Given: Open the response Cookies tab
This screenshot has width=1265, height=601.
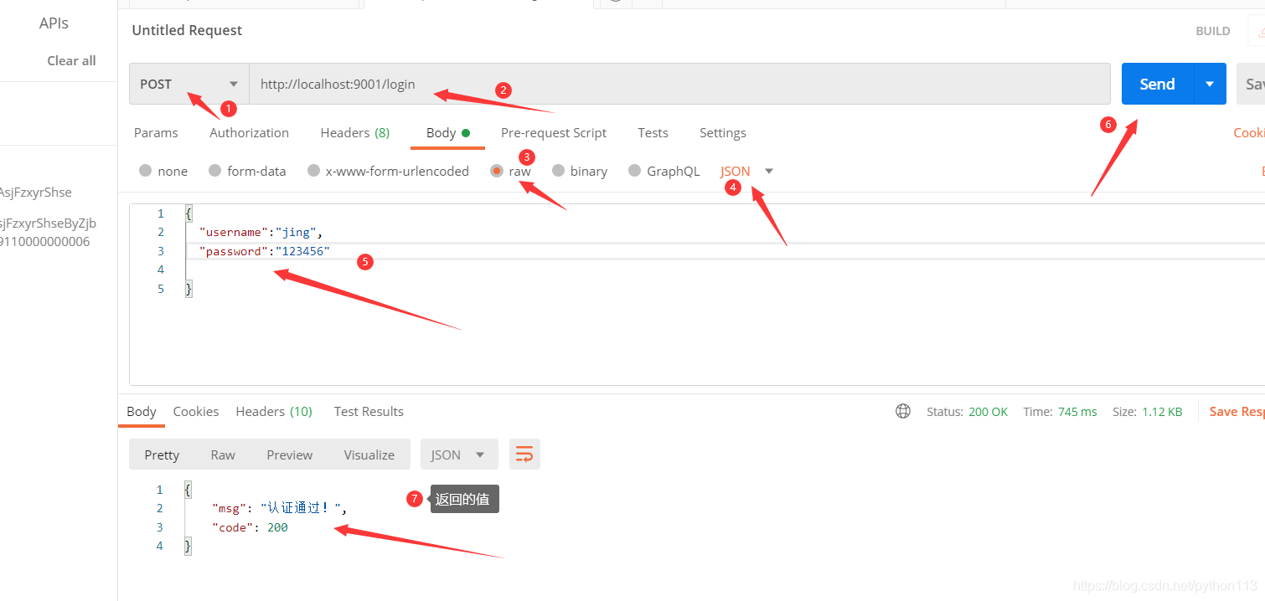Looking at the screenshot, I should click(196, 411).
